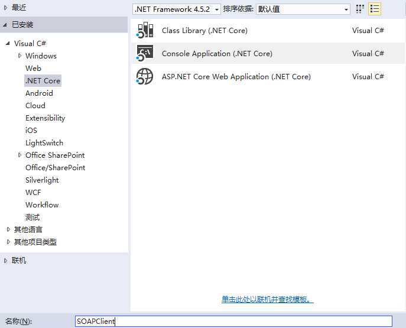This screenshot has width=406, height=328.
Task: Click the Console Application template icon
Action: tap(145, 53)
